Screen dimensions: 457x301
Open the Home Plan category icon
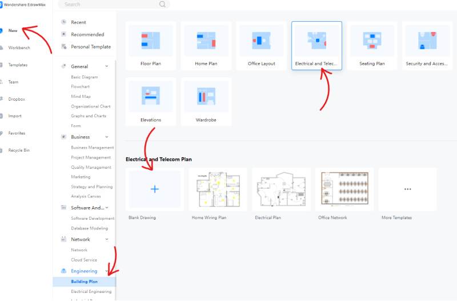[206, 41]
